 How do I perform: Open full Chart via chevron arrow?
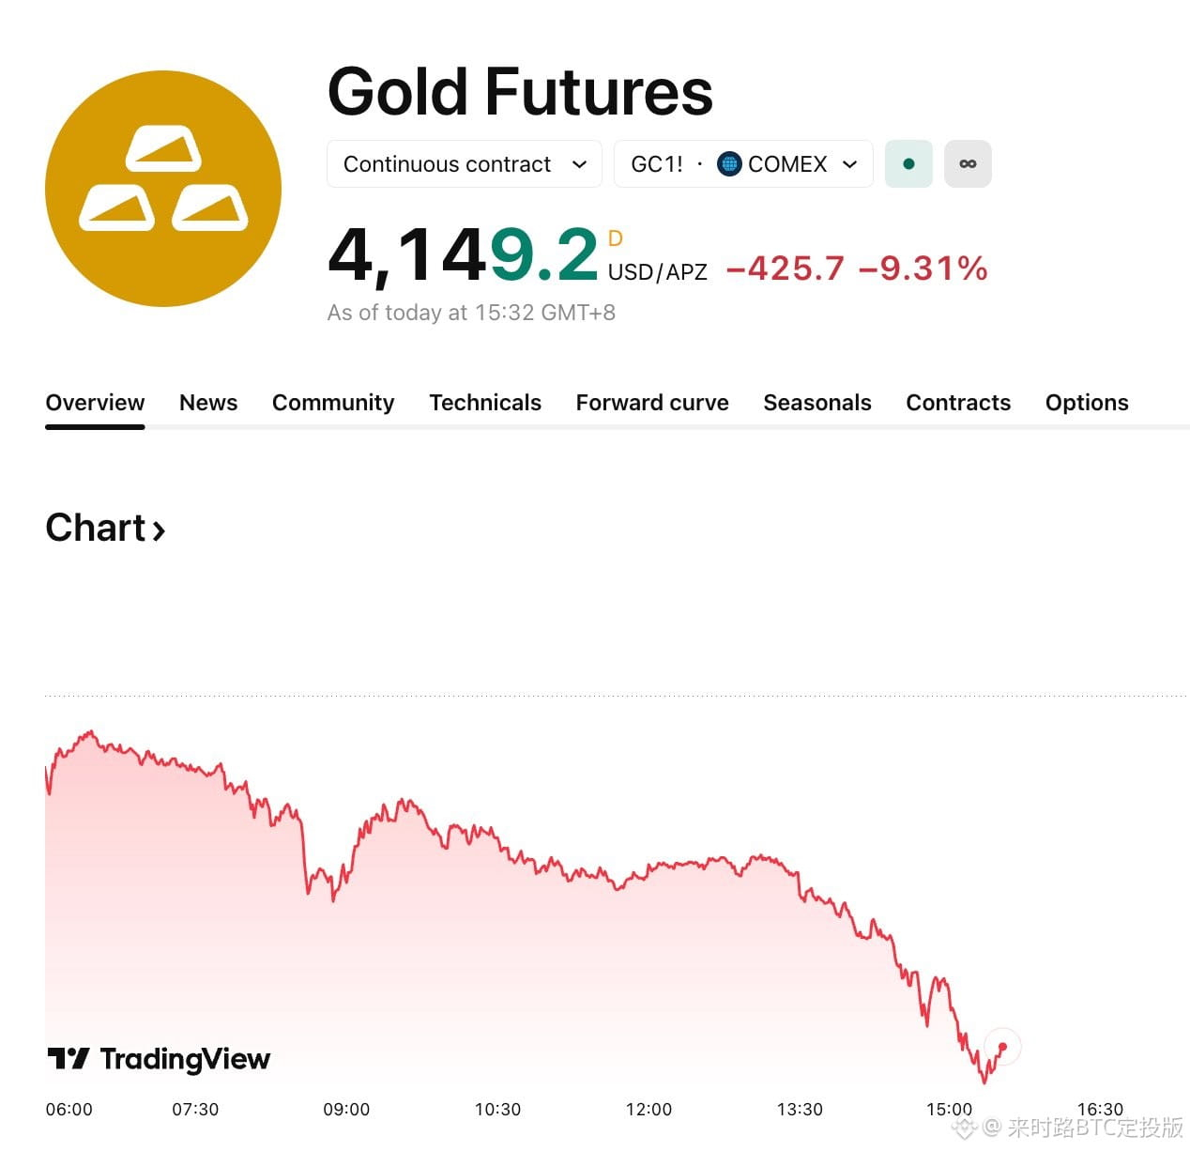(159, 530)
